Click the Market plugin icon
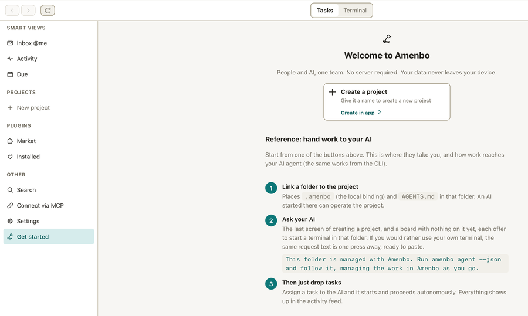528x316 pixels. point(10,141)
